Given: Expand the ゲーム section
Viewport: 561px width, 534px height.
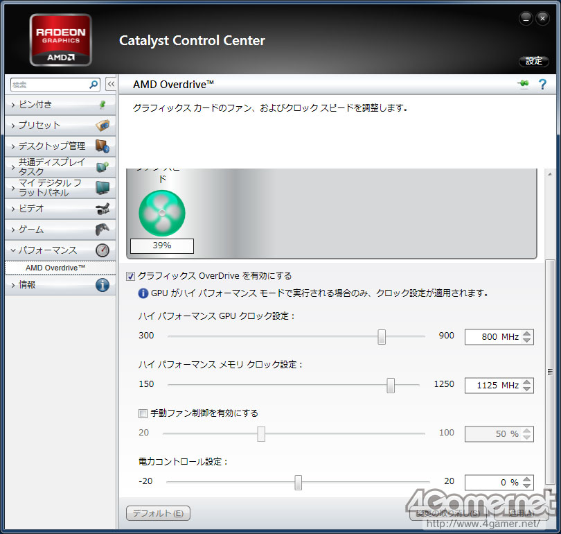Looking at the screenshot, I should click(x=60, y=230).
